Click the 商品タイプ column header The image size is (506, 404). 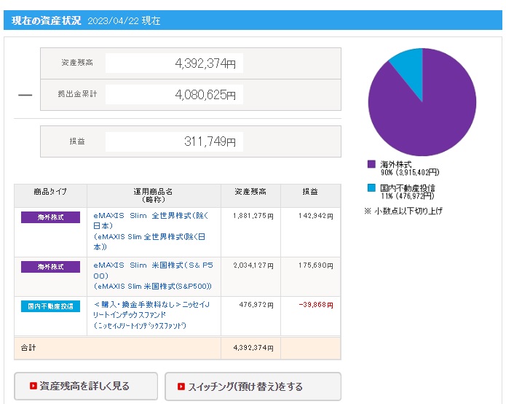[x=50, y=192]
